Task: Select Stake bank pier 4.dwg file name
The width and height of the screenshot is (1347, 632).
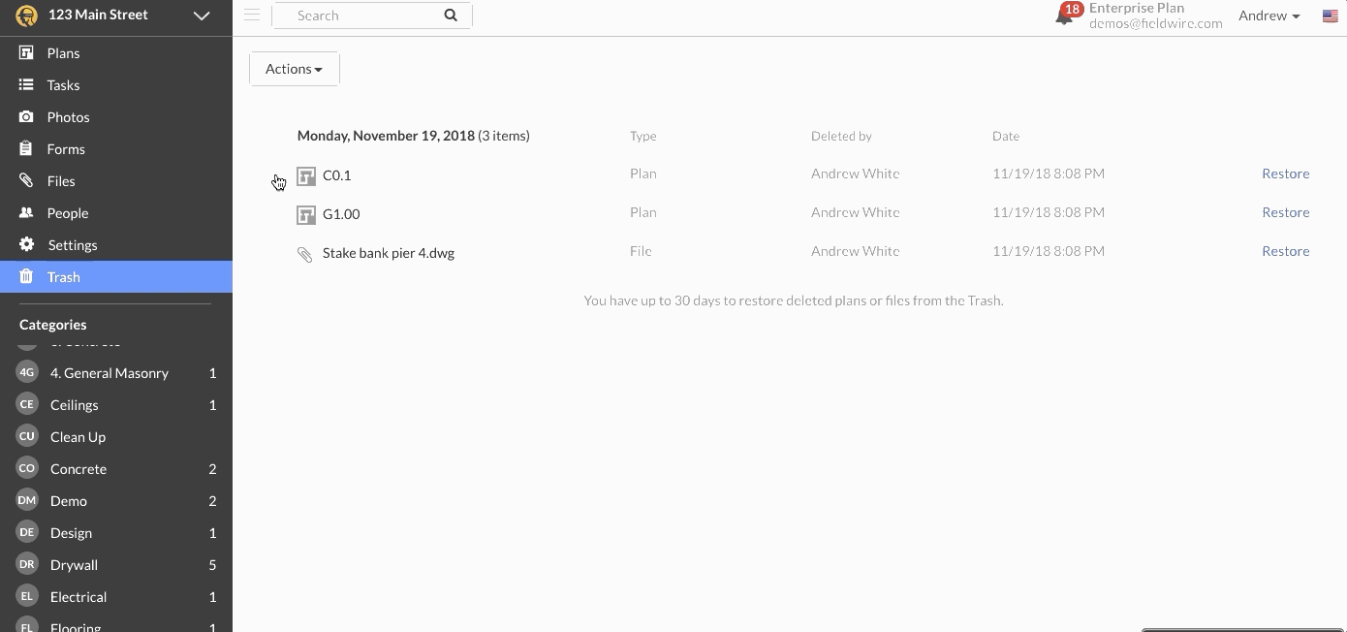Action: coord(389,253)
